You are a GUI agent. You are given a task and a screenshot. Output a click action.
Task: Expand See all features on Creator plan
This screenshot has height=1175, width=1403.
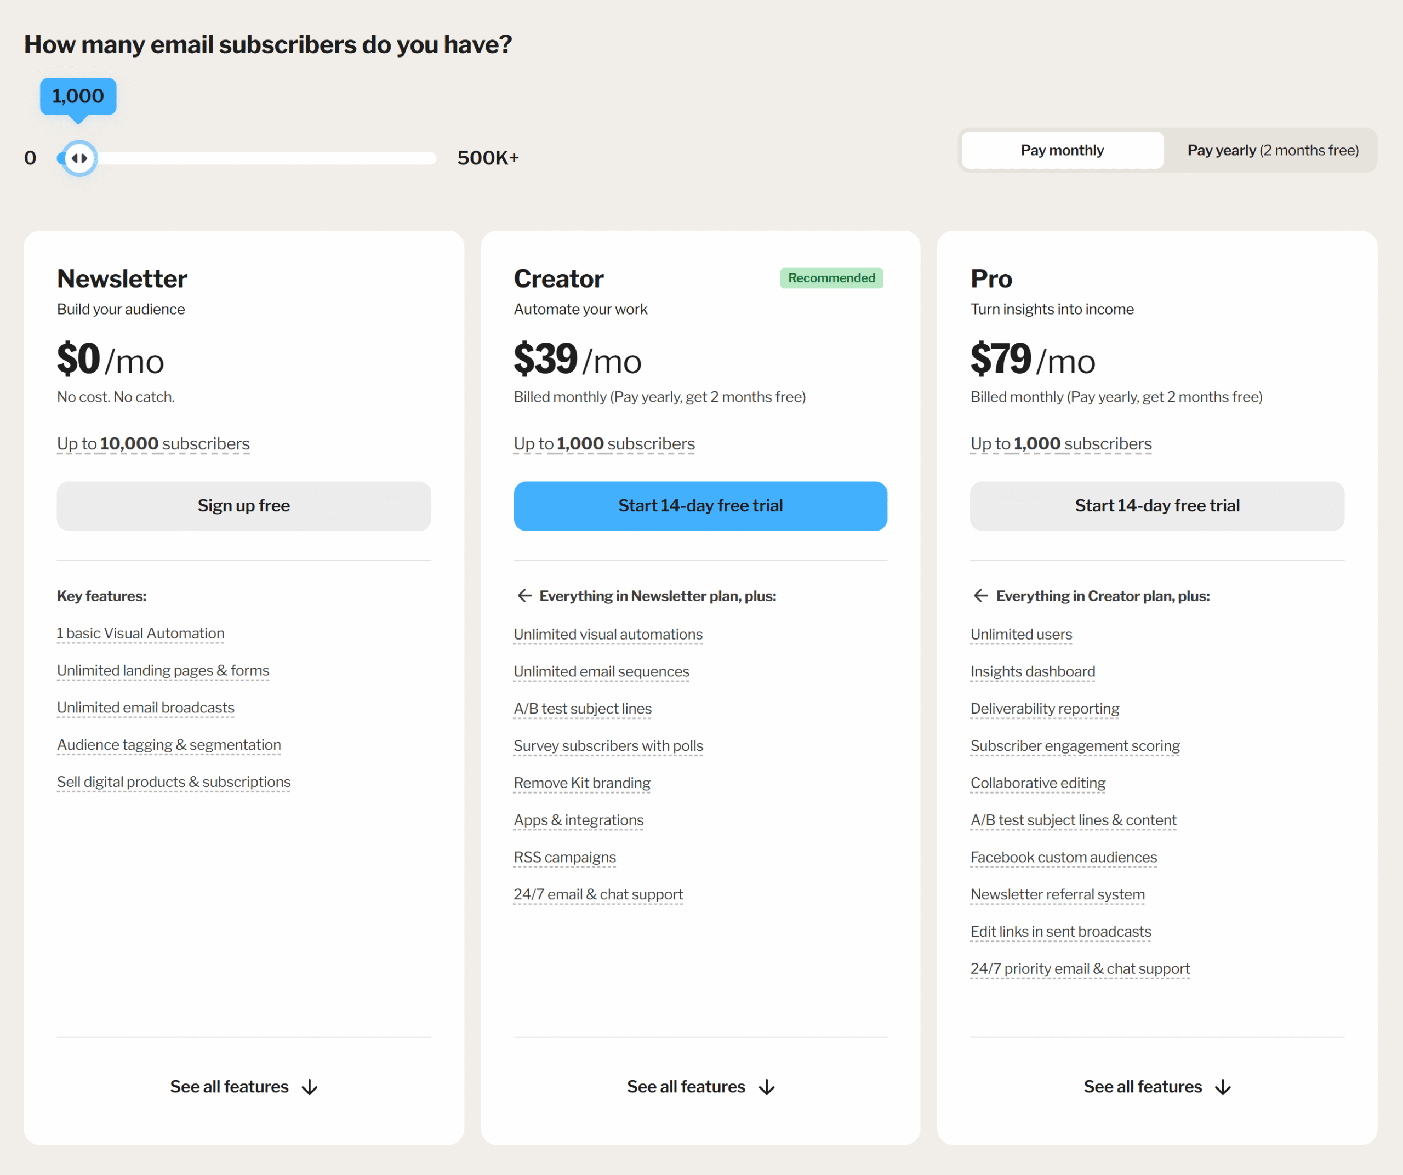(x=700, y=1086)
